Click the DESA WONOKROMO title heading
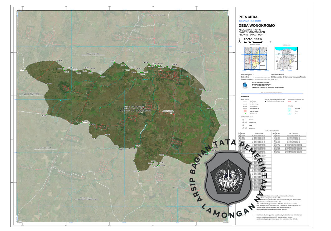The image size is (331, 231). (257, 25)
